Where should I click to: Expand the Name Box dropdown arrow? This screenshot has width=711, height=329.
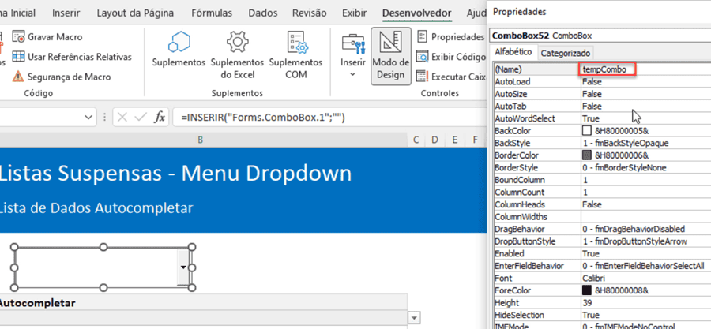click(x=88, y=117)
